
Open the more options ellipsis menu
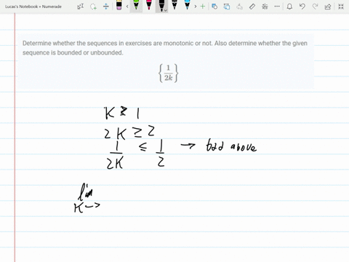(x=277, y=7)
